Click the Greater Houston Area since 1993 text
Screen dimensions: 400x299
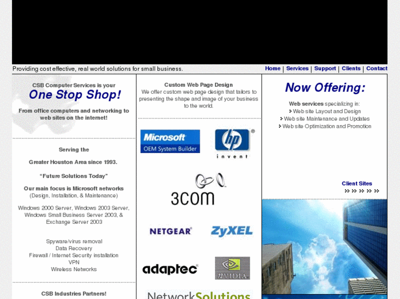(x=73, y=162)
